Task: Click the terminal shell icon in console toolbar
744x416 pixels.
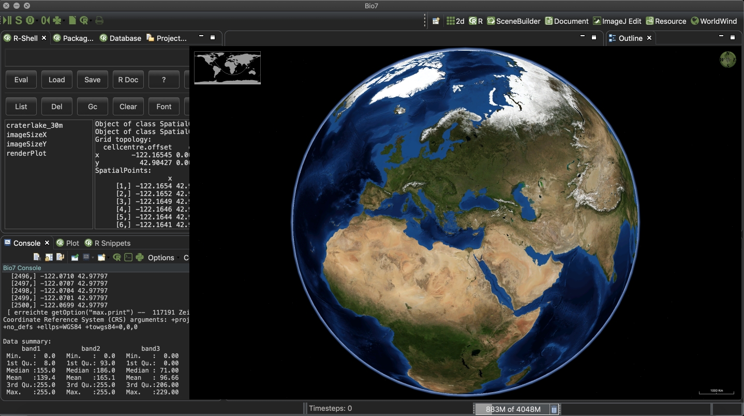Action: tap(128, 257)
